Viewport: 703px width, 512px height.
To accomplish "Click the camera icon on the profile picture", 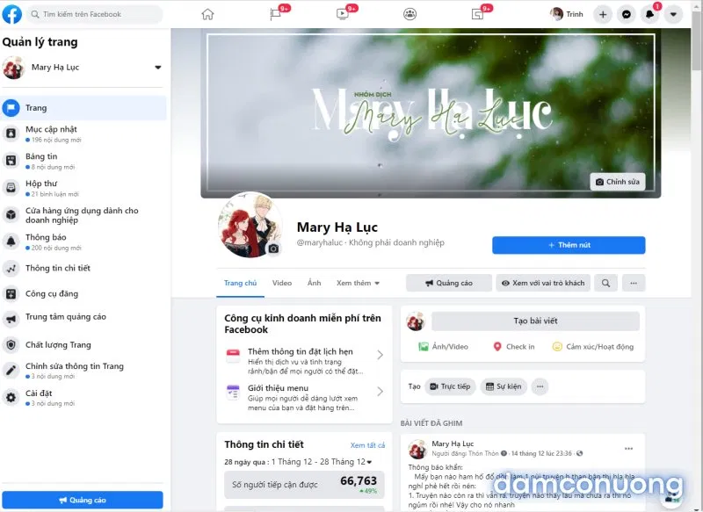I will tap(273, 249).
